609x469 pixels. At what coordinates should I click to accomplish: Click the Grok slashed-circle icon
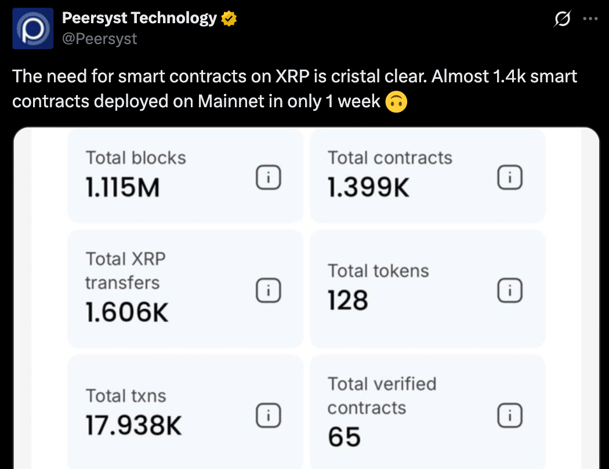[561, 20]
